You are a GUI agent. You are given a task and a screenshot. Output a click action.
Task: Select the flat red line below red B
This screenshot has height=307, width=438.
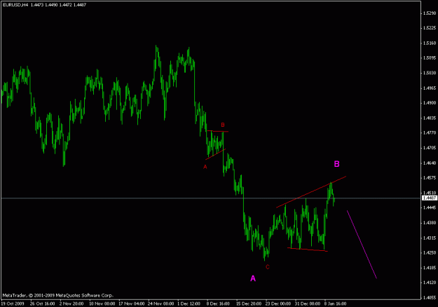[x=218, y=131]
